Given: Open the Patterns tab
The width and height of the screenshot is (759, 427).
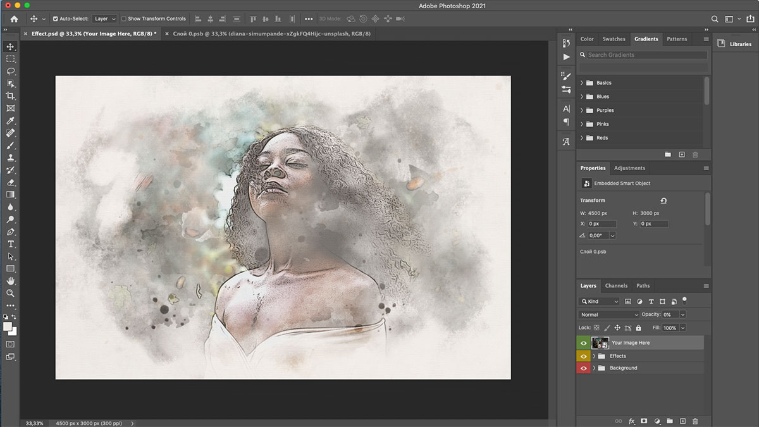Looking at the screenshot, I should 677,39.
